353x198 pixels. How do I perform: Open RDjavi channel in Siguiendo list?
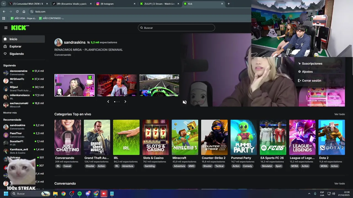coord(23,89)
